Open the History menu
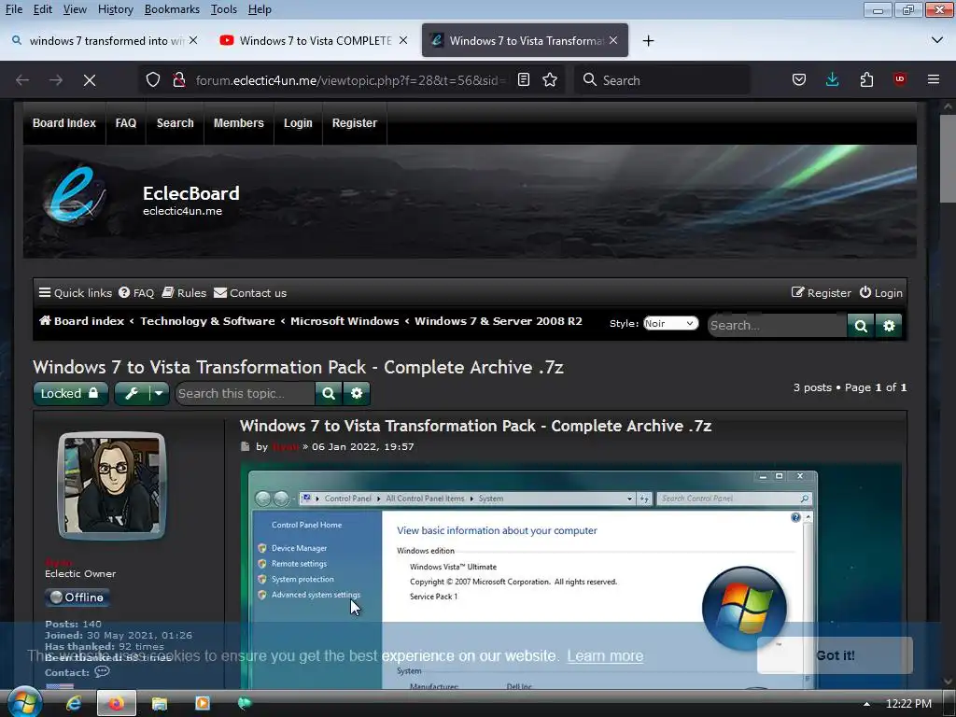 click(x=115, y=9)
